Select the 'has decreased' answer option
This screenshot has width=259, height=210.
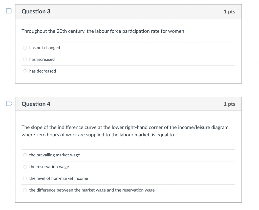(25, 71)
